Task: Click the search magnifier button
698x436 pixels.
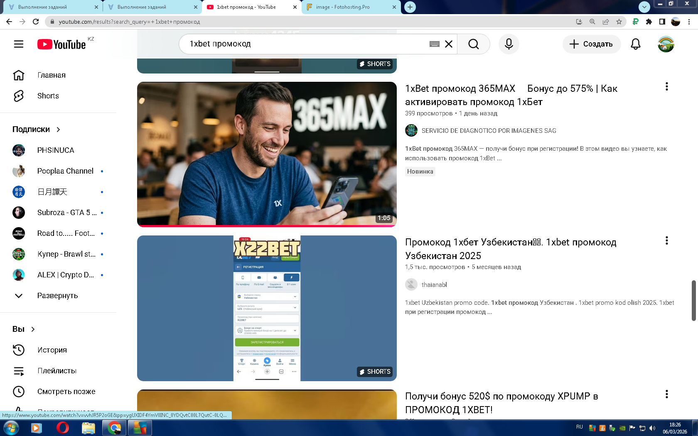Action: (x=473, y=44)
